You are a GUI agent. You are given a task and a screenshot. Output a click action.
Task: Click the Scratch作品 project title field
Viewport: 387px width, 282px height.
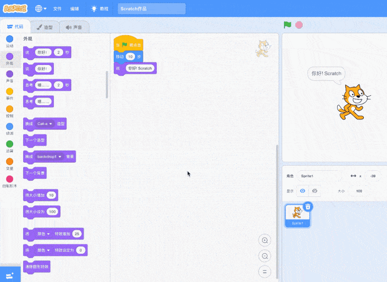[x=151, y=9]
